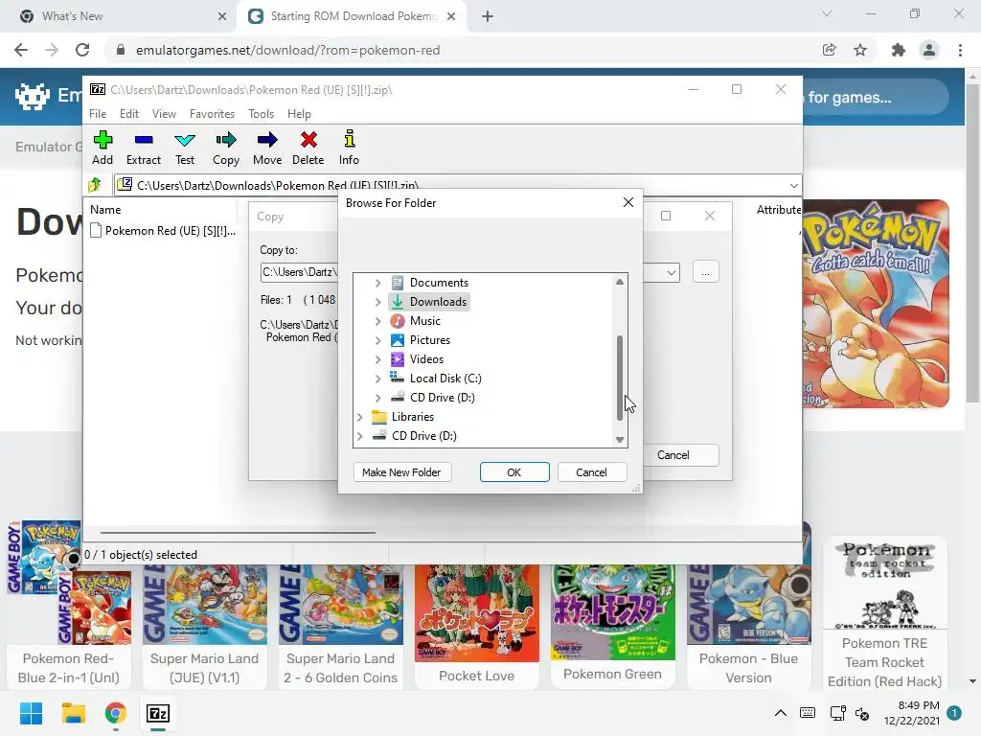Open the network status tray icon
This screenshot has width=981, height=736.
coord(837,713)
